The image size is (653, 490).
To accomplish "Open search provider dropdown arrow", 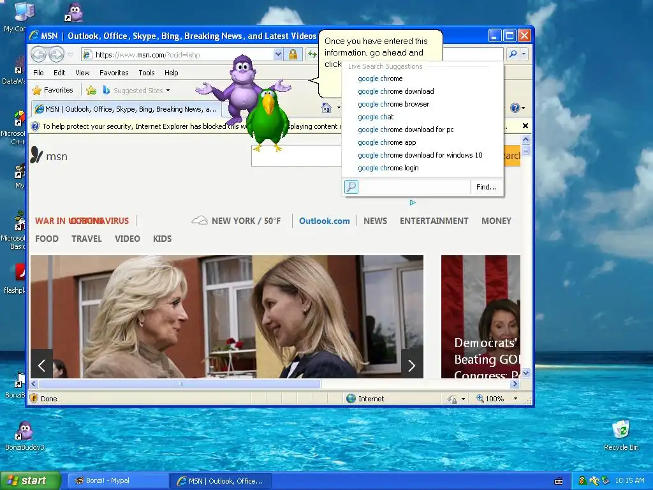I will [524, 54].
